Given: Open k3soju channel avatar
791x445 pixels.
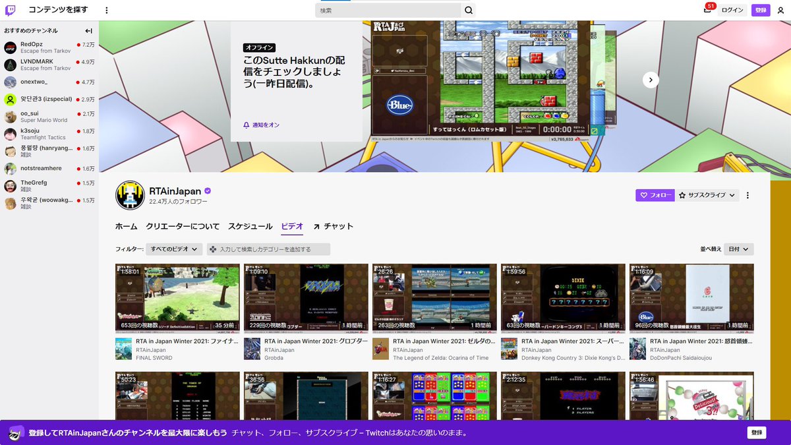Looking at the screenshot, I should [10, 134].
